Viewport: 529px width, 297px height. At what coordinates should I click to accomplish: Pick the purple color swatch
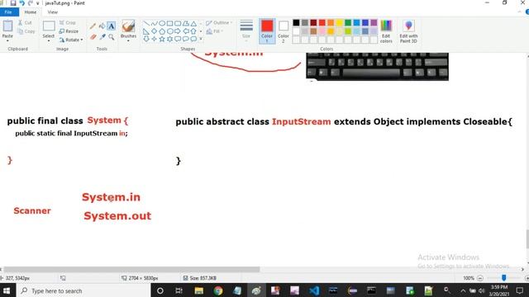374,22
